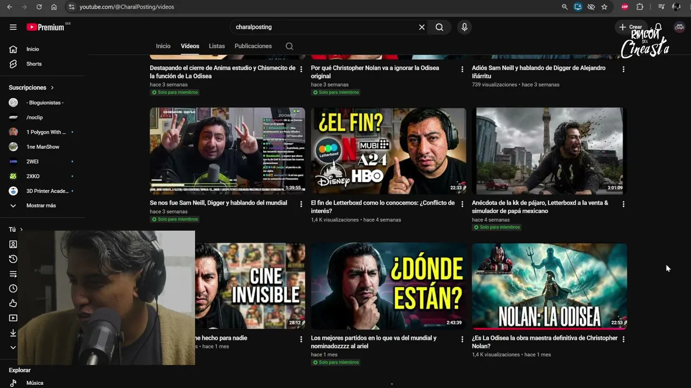Open title El fin de Letterboxd como lo conocemos
Screen dimensions: 691x388
[x=383, y=207]
